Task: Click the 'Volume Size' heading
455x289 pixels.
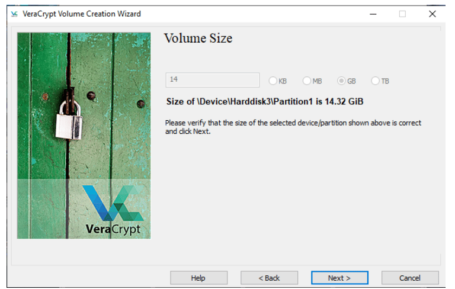Action: (198, 38)
